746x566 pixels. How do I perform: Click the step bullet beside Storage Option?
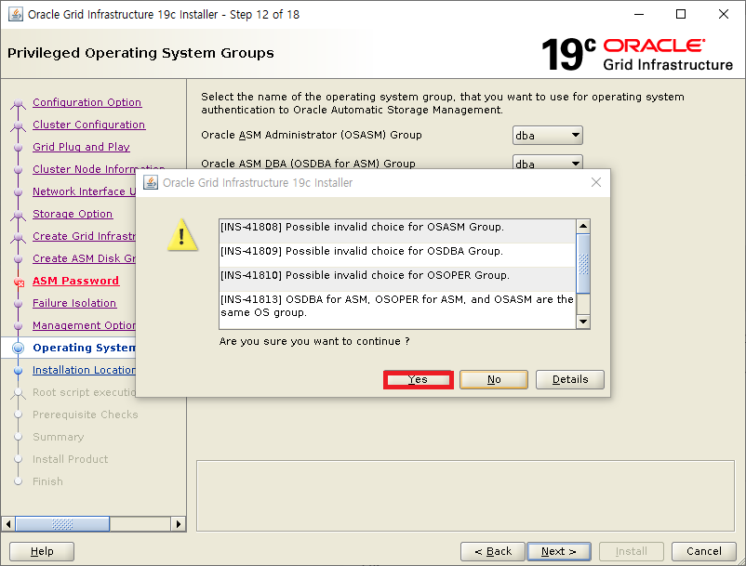pos(18,215)
